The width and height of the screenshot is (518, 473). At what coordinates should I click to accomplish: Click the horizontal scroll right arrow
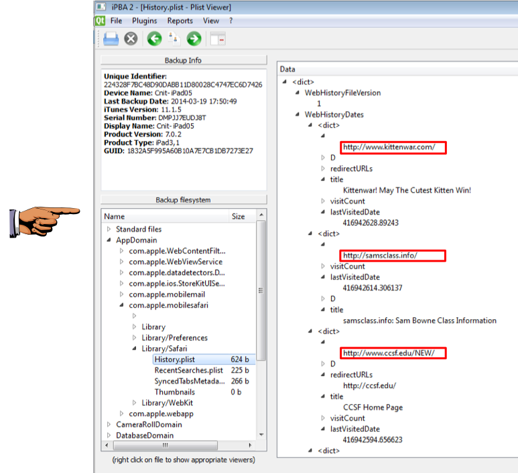pos(250,445)
